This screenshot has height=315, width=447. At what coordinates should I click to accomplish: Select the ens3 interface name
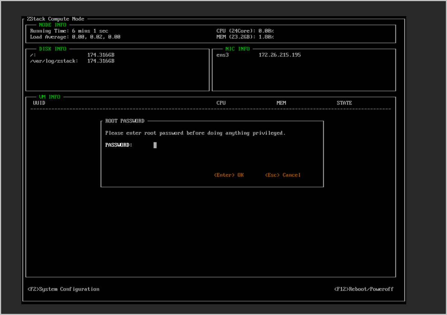222,55
